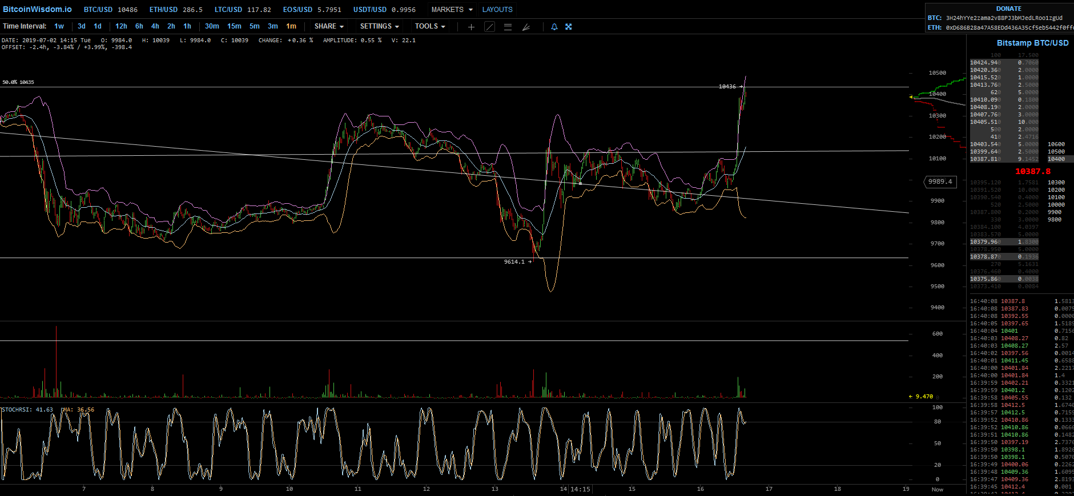1074x496 pixels.
Task: Choose the fan lines drawing tool
Action: [x=526, y=27]
